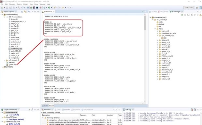
Task: Collapse the cpu_cortexa9_v2_5 folder in Make Target
Action: pyautogui.click(x=157, y=36)
